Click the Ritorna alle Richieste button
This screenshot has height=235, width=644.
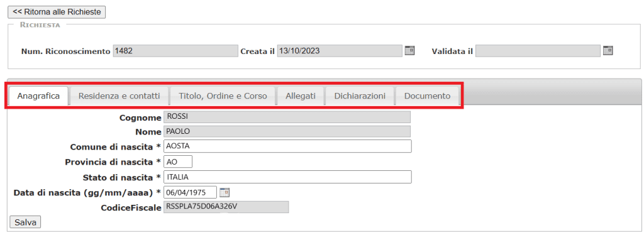pyautogui.click(x=57, y=12)
